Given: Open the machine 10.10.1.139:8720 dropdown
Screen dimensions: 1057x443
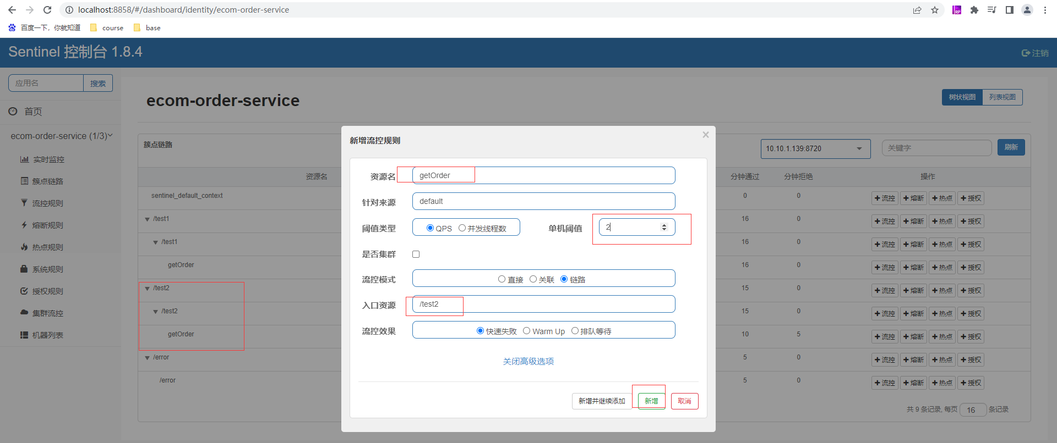Looking at the screenshot, I should click(x=815, y=149).
